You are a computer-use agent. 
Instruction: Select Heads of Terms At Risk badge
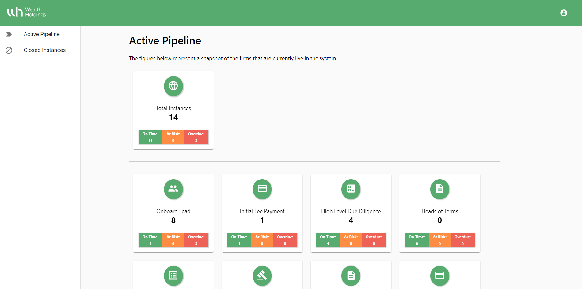coord(440,240)
